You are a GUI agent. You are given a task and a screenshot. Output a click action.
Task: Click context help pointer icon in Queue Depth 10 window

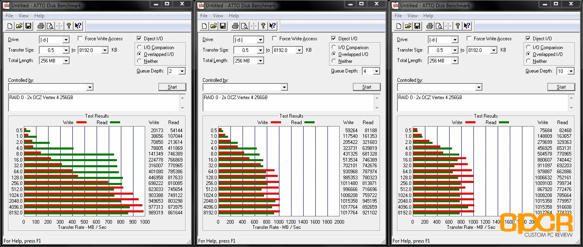tap(467, 26)
